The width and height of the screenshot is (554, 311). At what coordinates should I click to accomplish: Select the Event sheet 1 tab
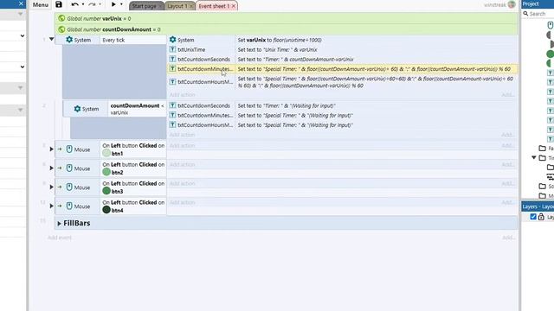coord(214,6)
